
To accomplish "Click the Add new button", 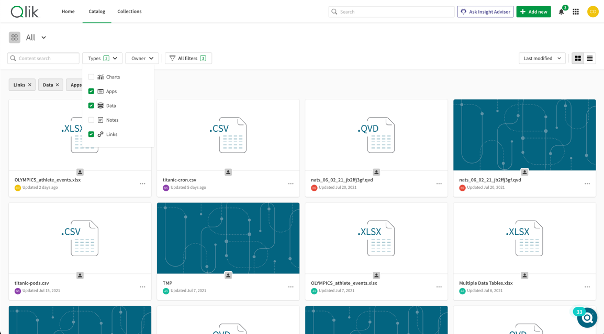I will click(533, 11).
